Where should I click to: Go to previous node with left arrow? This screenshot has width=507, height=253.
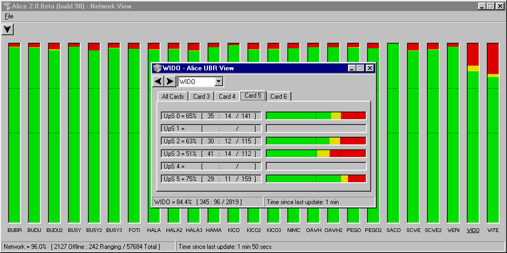click(x=158, y=81)
